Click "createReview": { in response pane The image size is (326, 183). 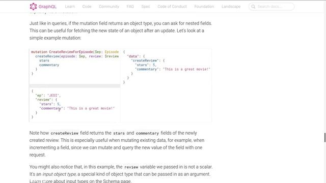pyautogui.click(x=148, y=60)
